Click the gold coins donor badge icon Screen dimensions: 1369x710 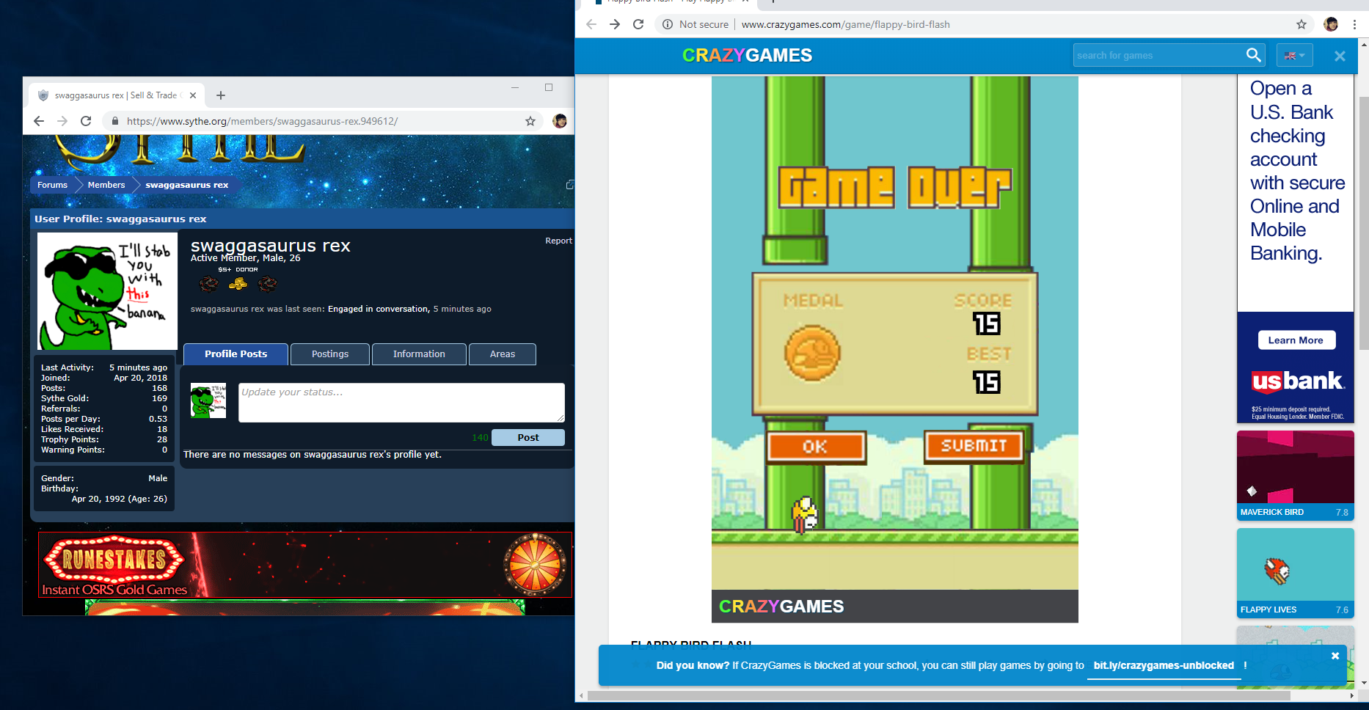[x=238, y=284]
